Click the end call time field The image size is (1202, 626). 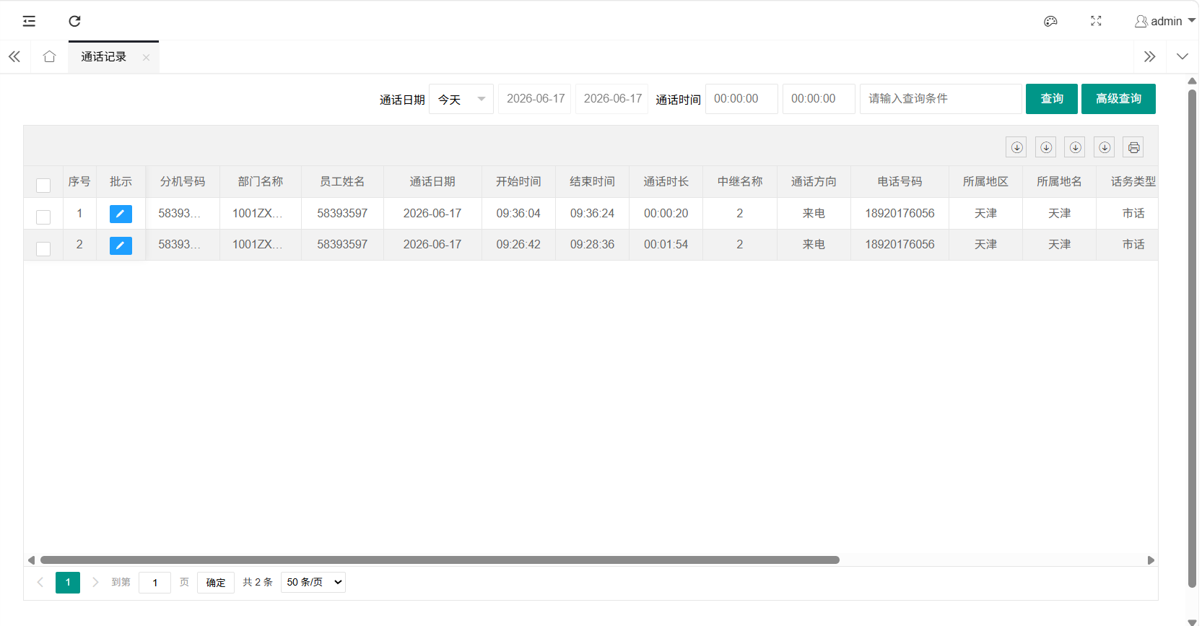(819, 99)
